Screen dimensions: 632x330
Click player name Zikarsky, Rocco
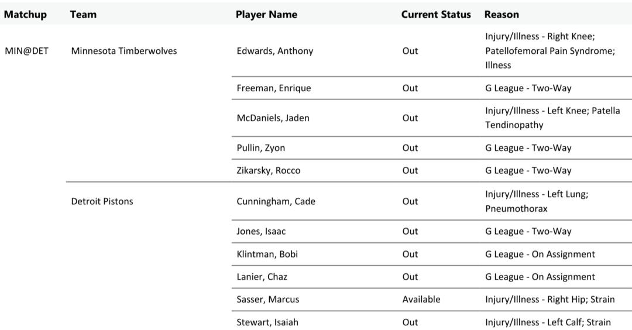pyautogui.click(x=268, y=171)
